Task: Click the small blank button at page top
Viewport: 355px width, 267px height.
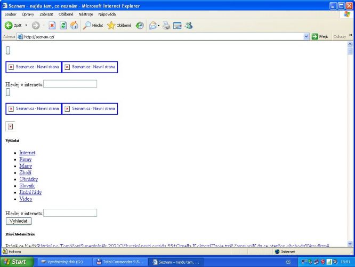Action: pos(8,50)
